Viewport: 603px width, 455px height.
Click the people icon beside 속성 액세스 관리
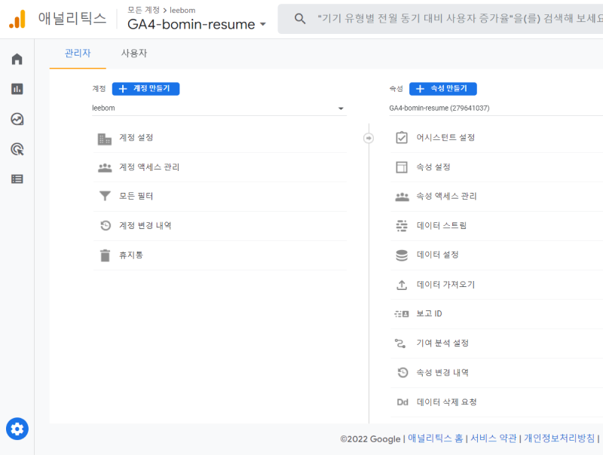point(402,197)
